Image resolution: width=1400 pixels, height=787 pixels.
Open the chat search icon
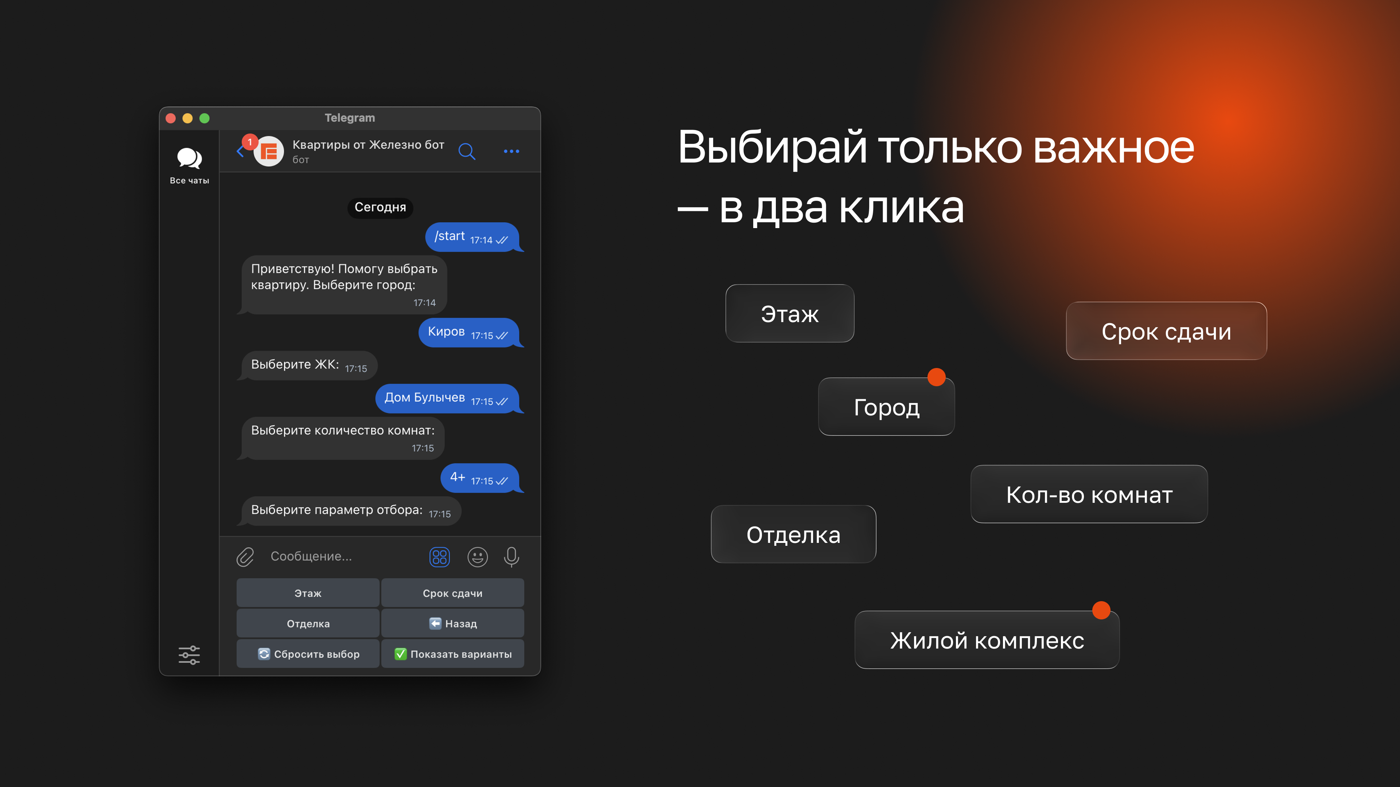click(467, 152)
